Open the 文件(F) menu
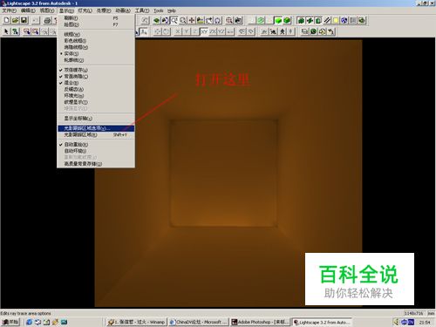 click(x=10, y=10)
